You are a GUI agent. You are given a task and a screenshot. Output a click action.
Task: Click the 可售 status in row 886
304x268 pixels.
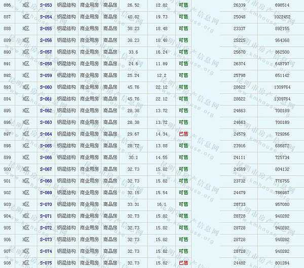tap(183, 5)
